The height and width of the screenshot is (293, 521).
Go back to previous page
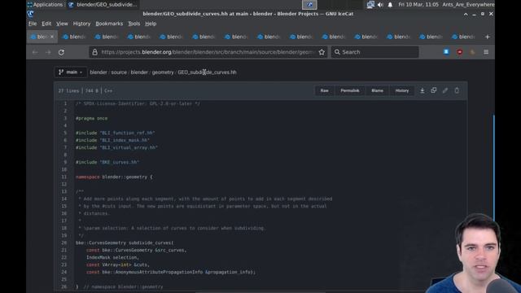[x=35, y=52]
